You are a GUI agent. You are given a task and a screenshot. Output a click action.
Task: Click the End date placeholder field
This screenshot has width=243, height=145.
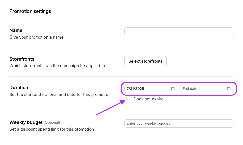(x=203, y=89)
